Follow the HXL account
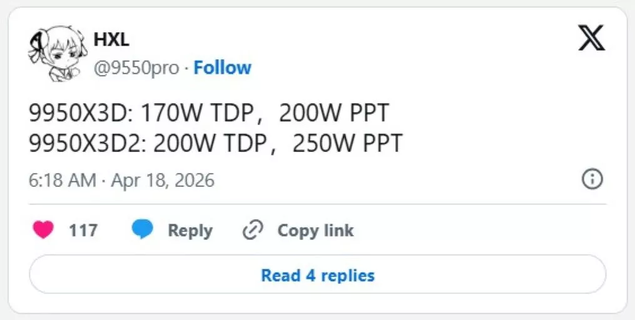The height and width of the screenshot is (320, 635). tap(222, 67)
